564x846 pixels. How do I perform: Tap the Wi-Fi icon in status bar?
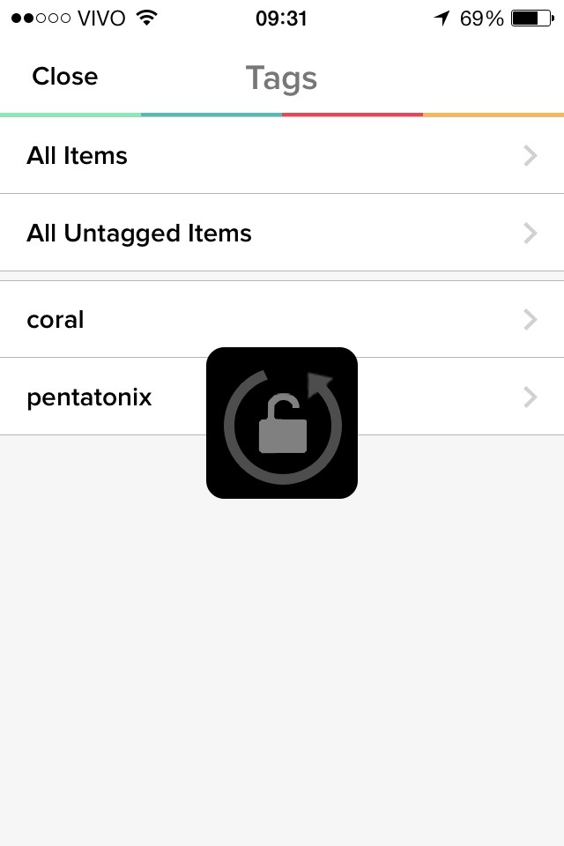[x=147, y=18]
